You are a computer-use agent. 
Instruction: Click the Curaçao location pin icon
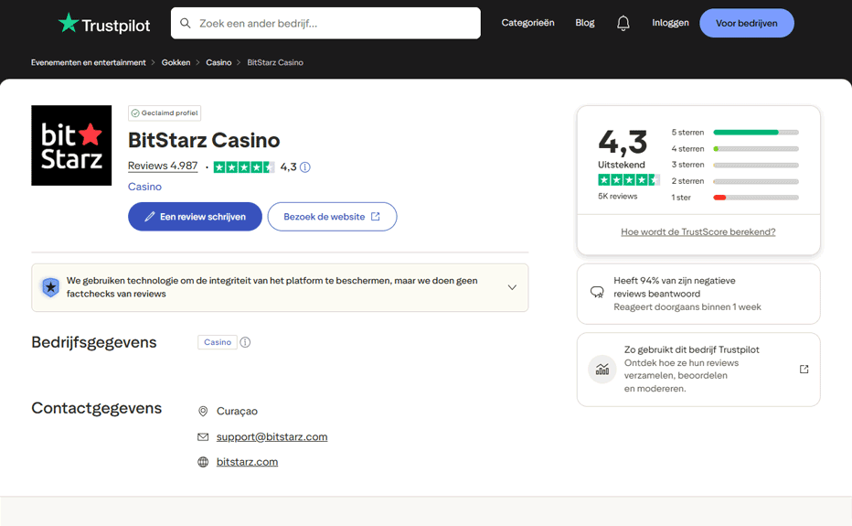(203, 412)
